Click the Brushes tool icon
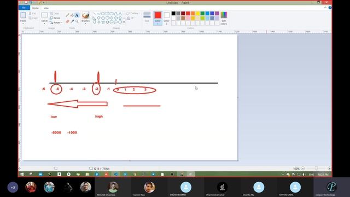The width and height of the screenshot is (350, 197). click(85, 15)
